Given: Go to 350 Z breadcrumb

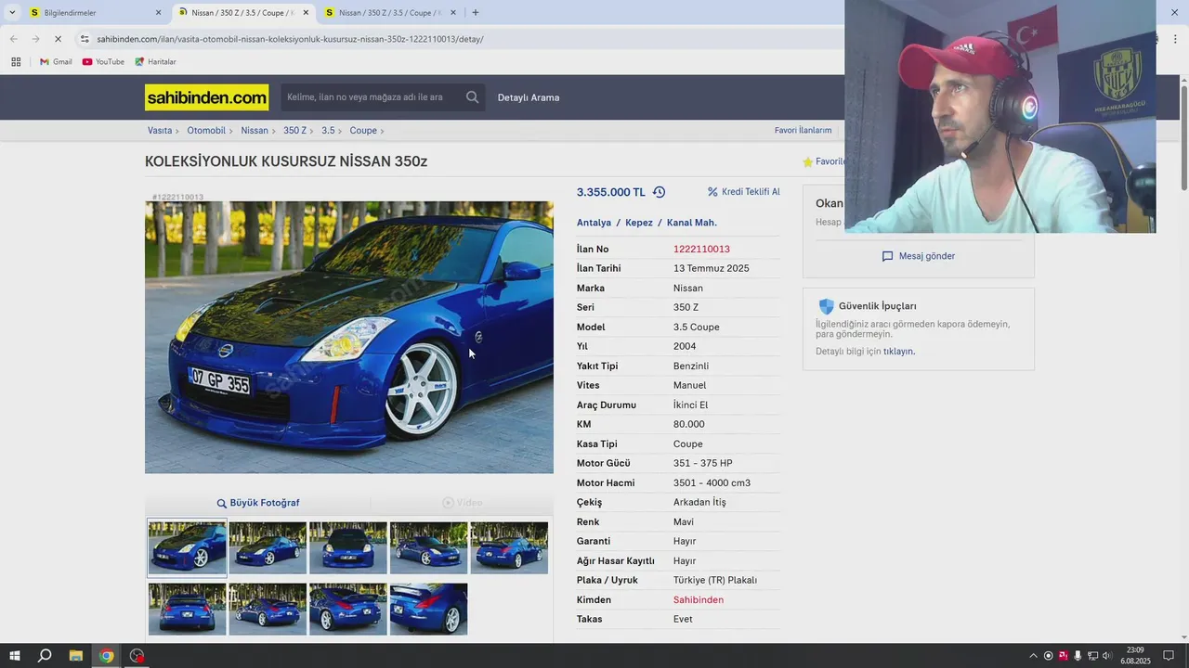Looking at the screenshot, I should click(x=294, y=131).
